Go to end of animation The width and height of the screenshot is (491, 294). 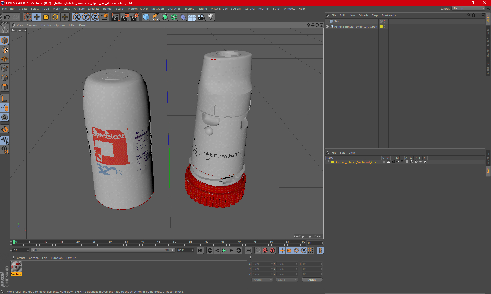248,251
